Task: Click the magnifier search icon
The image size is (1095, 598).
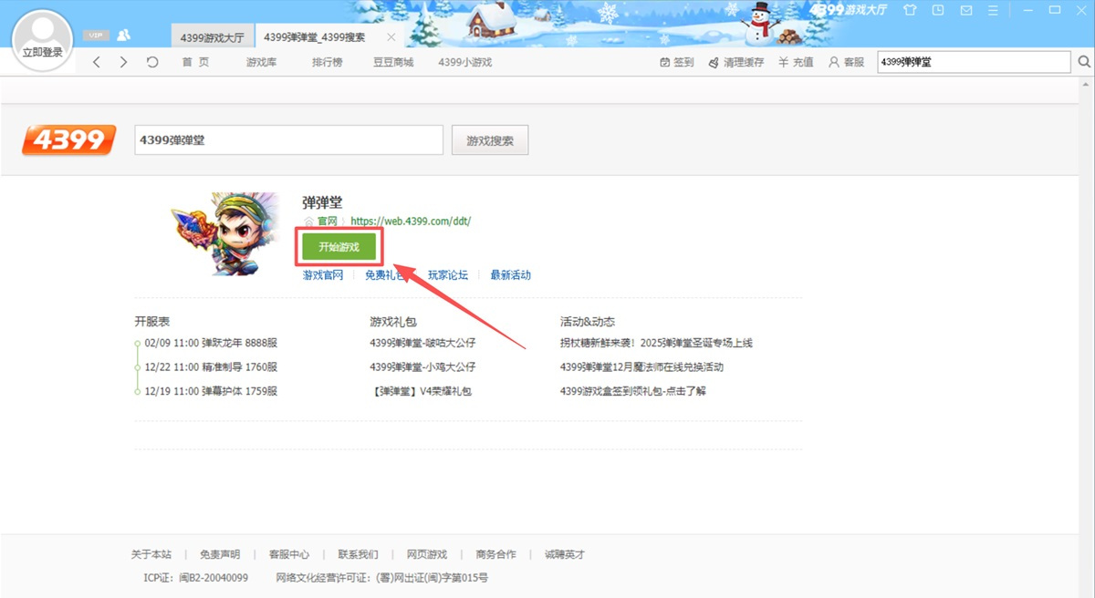Action: pos(1084,62)
